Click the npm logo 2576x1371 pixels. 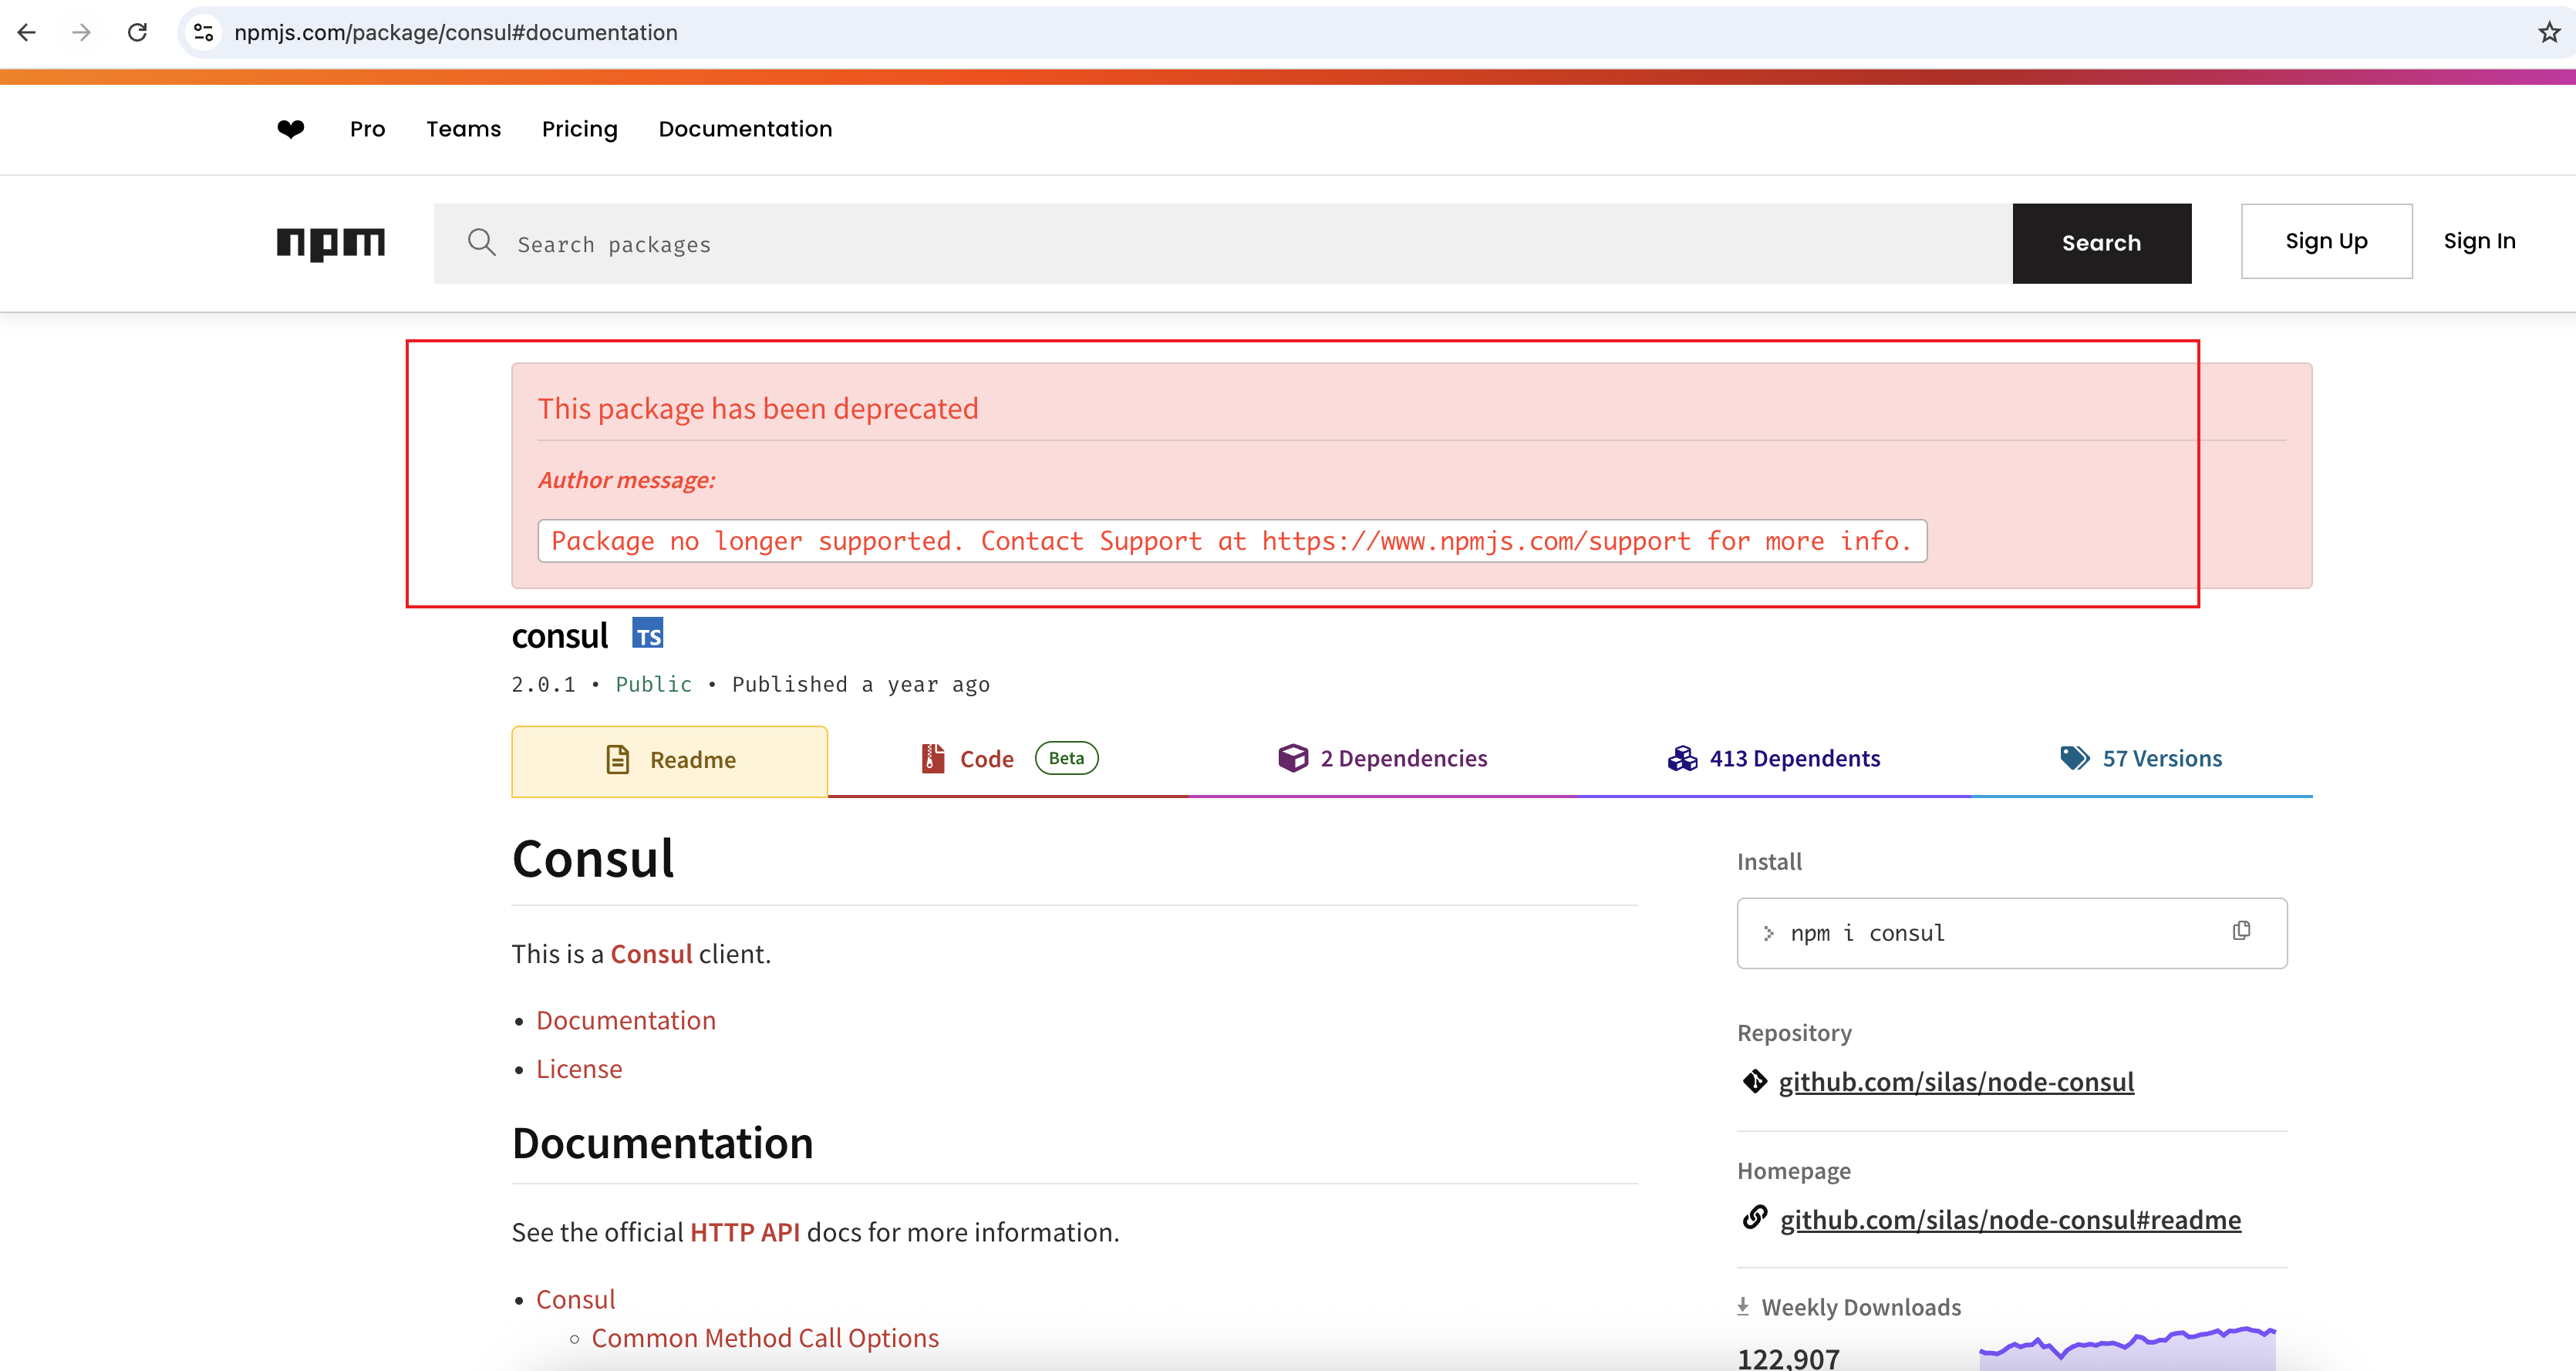tap(330, 243)
